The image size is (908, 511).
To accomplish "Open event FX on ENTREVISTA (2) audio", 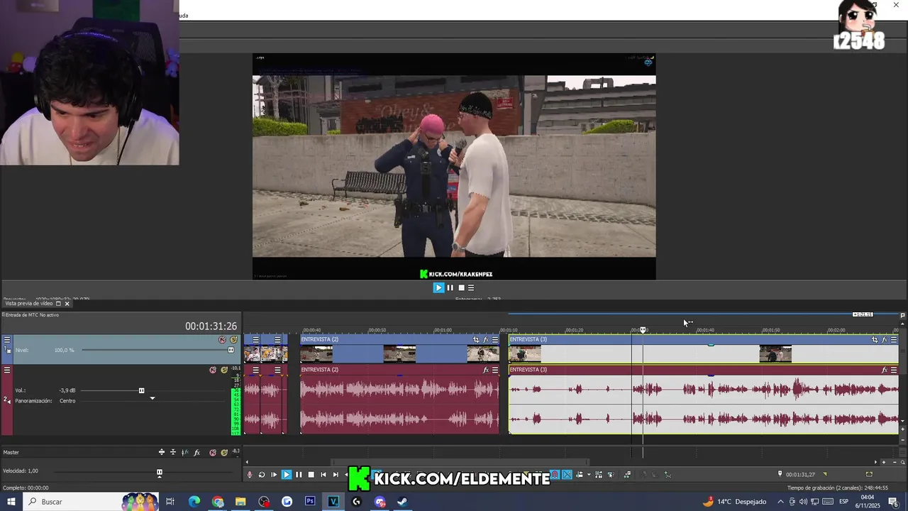I will [x=486, y=370].
